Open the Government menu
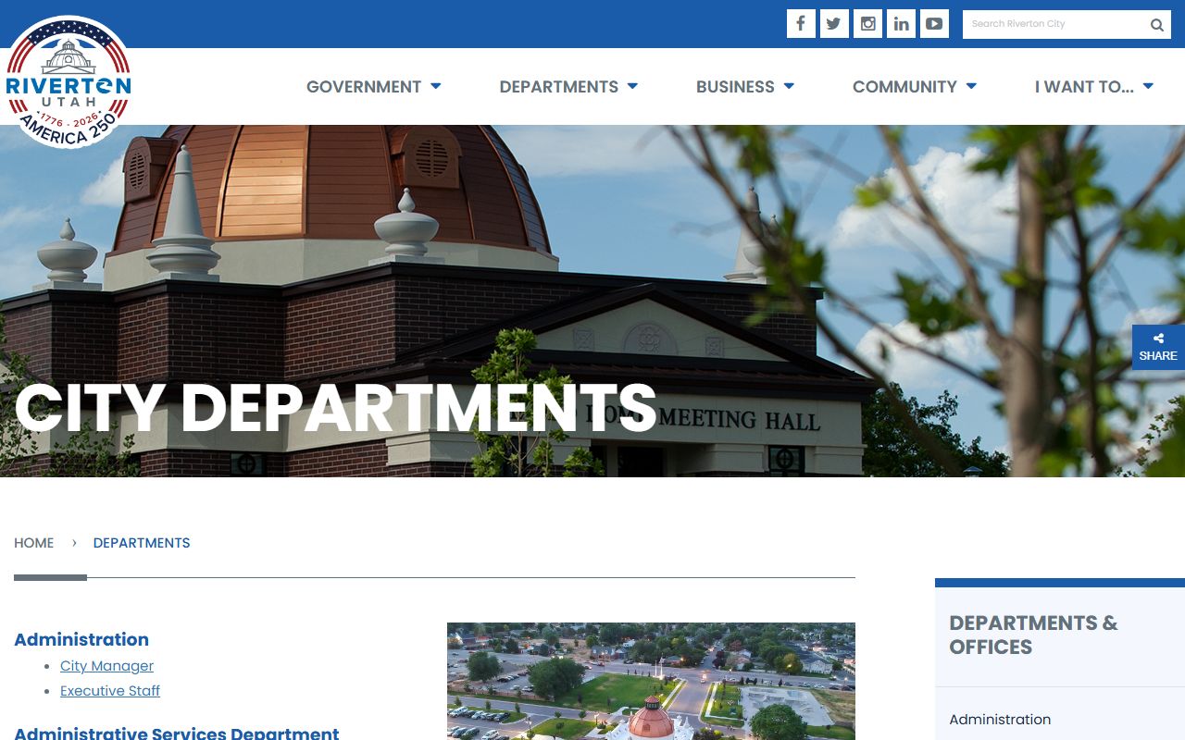Image resolution: width=1185 pixels, height=740 pixels. click(373, 86)
